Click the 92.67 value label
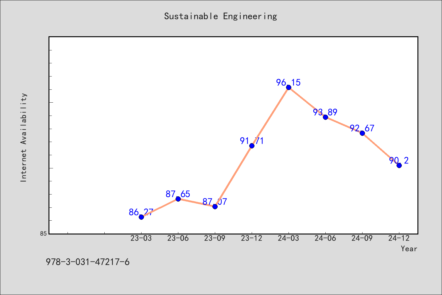Image resolution: width=442 pixels, height=295 pixels. pyautogui.click(x=362, y=128)
